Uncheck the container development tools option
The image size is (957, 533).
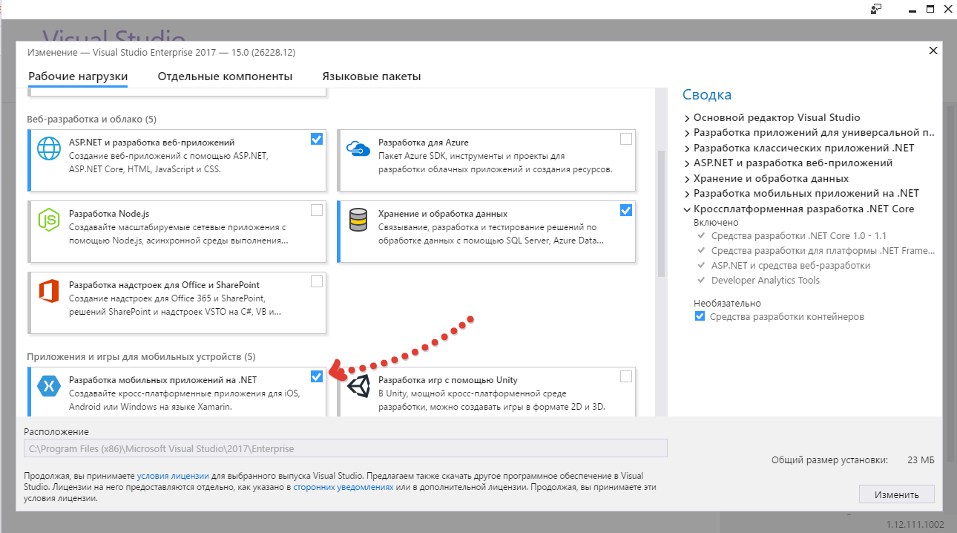click(x=700, y=316)
